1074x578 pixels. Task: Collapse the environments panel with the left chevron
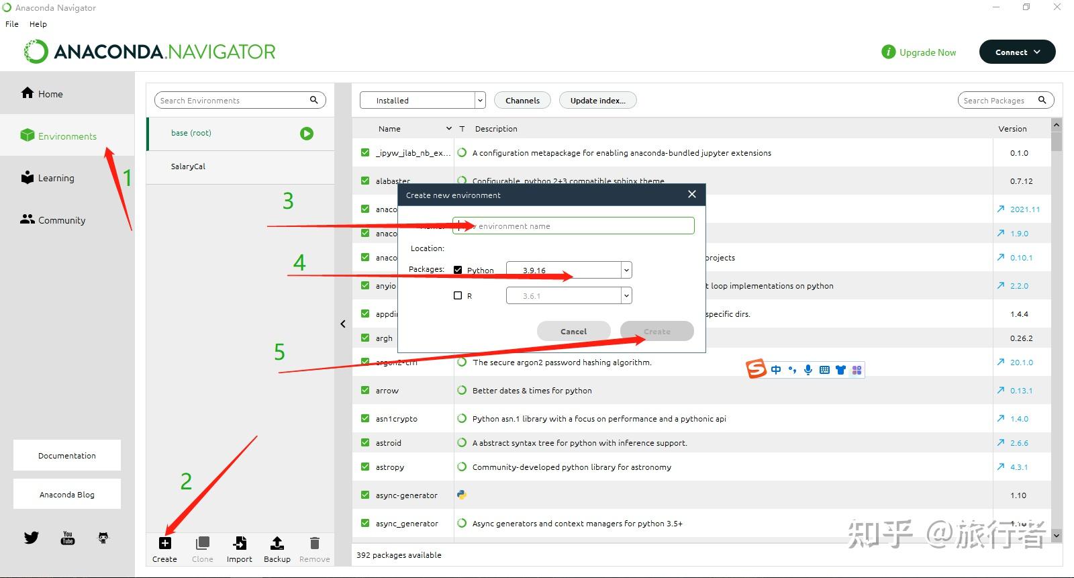click(343, 324)
